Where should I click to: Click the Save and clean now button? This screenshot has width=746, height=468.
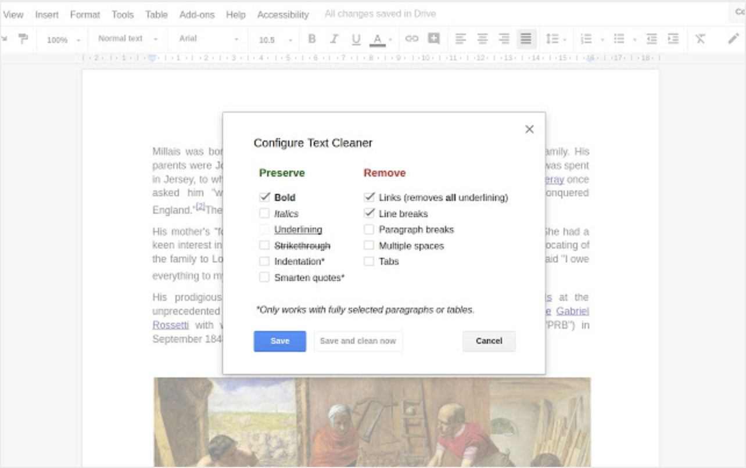click(x=357, y=341)
